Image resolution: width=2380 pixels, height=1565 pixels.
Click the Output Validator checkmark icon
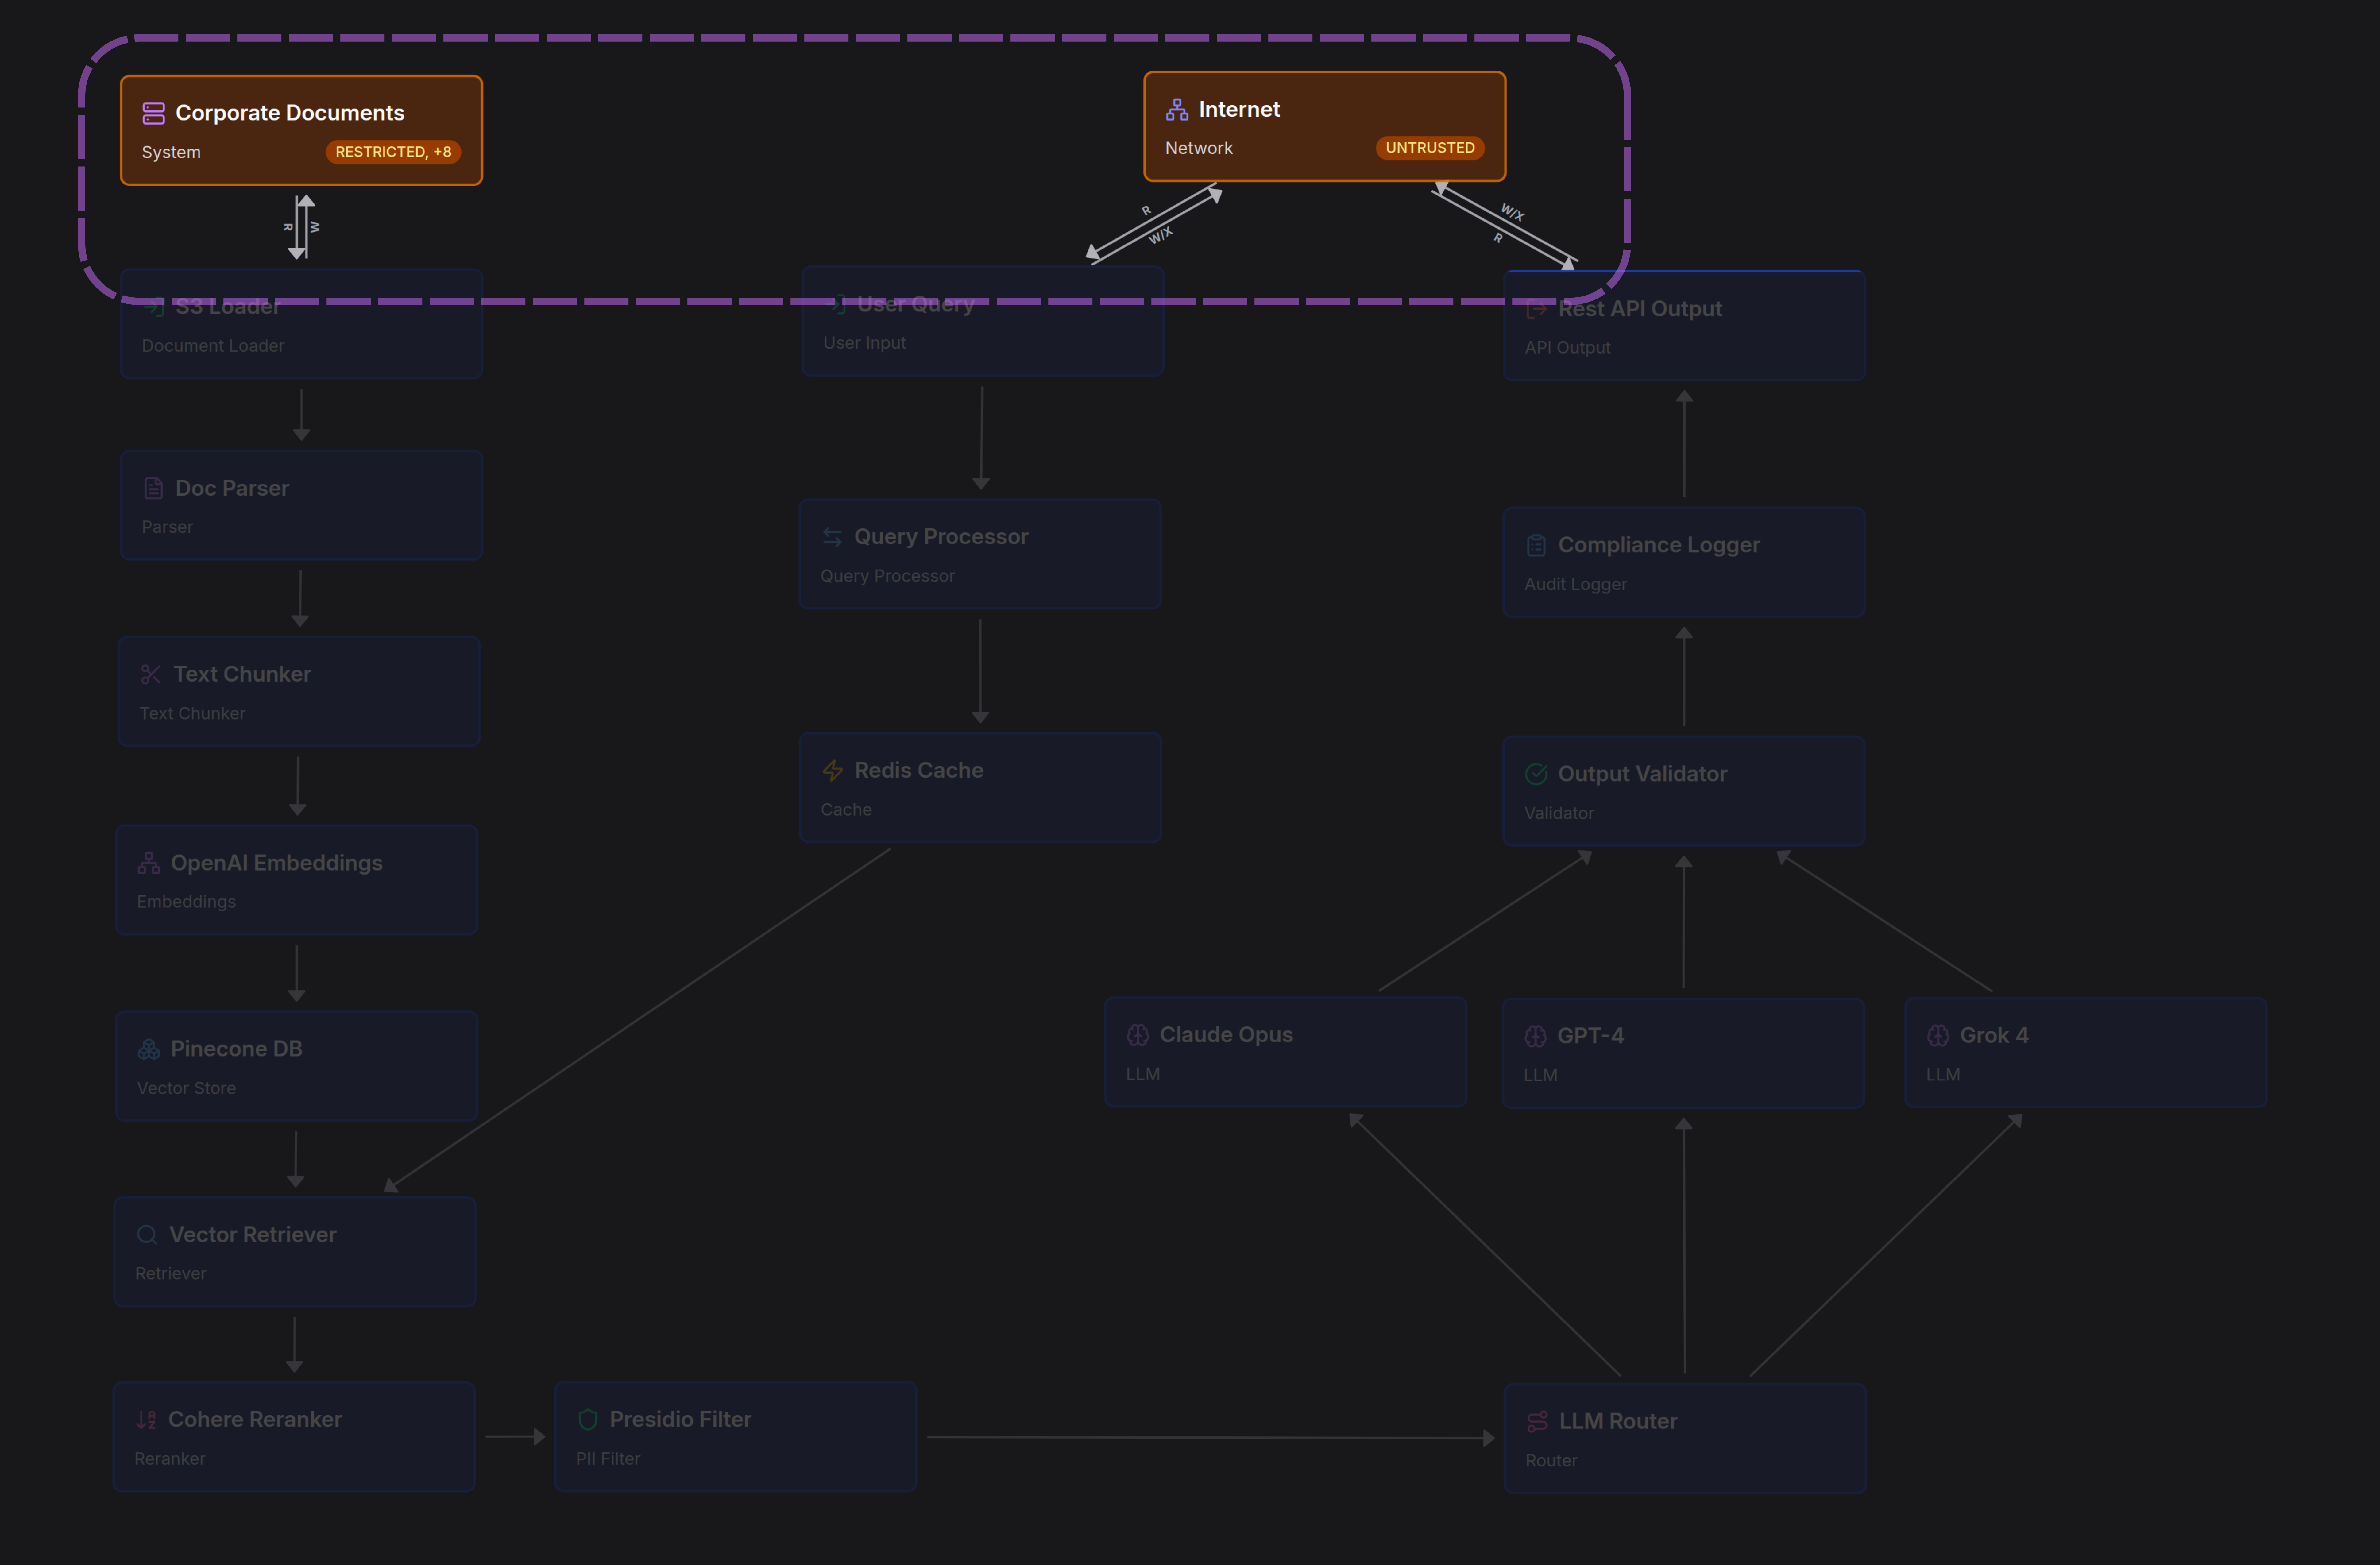point(1536,774)
